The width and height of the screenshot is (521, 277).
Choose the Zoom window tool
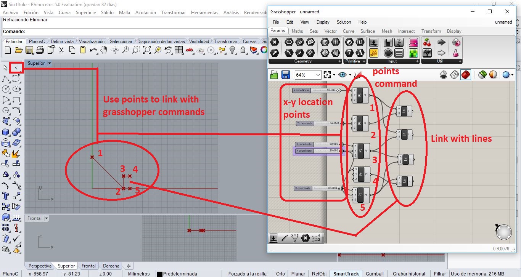(x=136, y=50)
